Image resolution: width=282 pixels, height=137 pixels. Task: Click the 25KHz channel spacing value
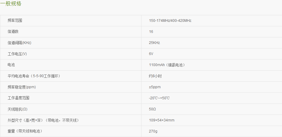click(154, 43)
